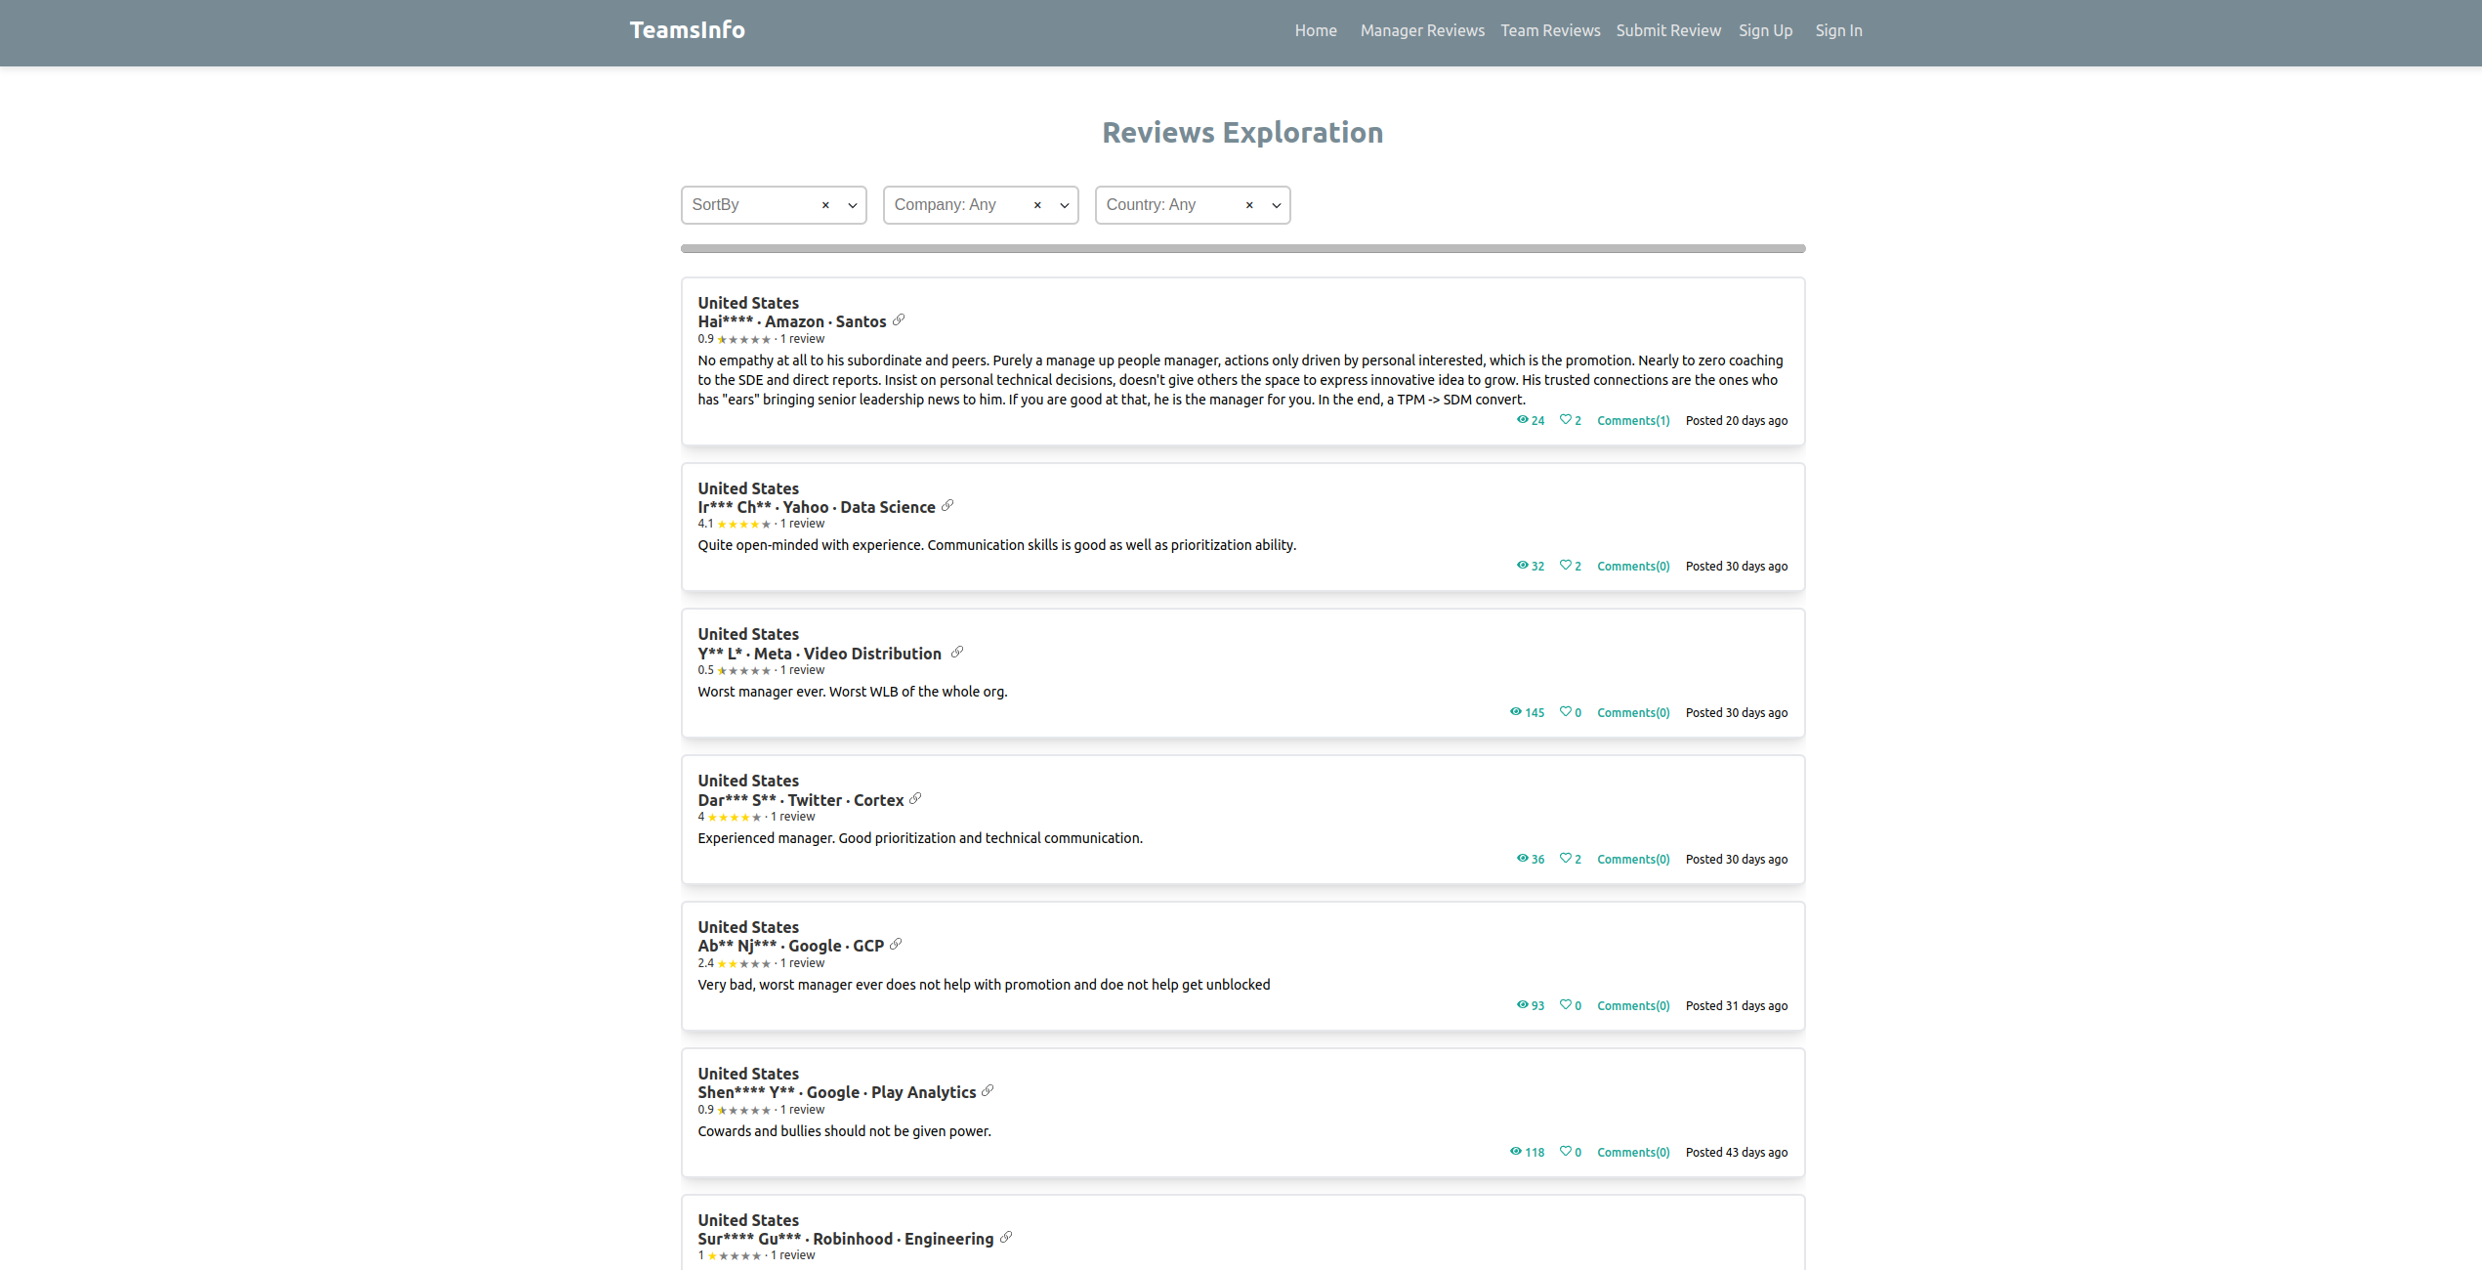This screenshot has height=1270, width=2482.
Task: Click the horizontal gray bar under filters
Action: [x=1242, y=249]
